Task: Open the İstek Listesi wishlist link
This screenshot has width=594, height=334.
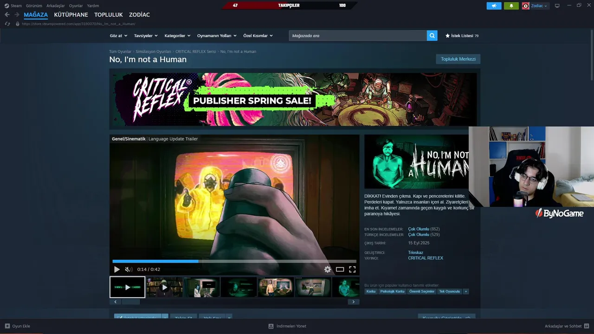Action: pos(462,36)
